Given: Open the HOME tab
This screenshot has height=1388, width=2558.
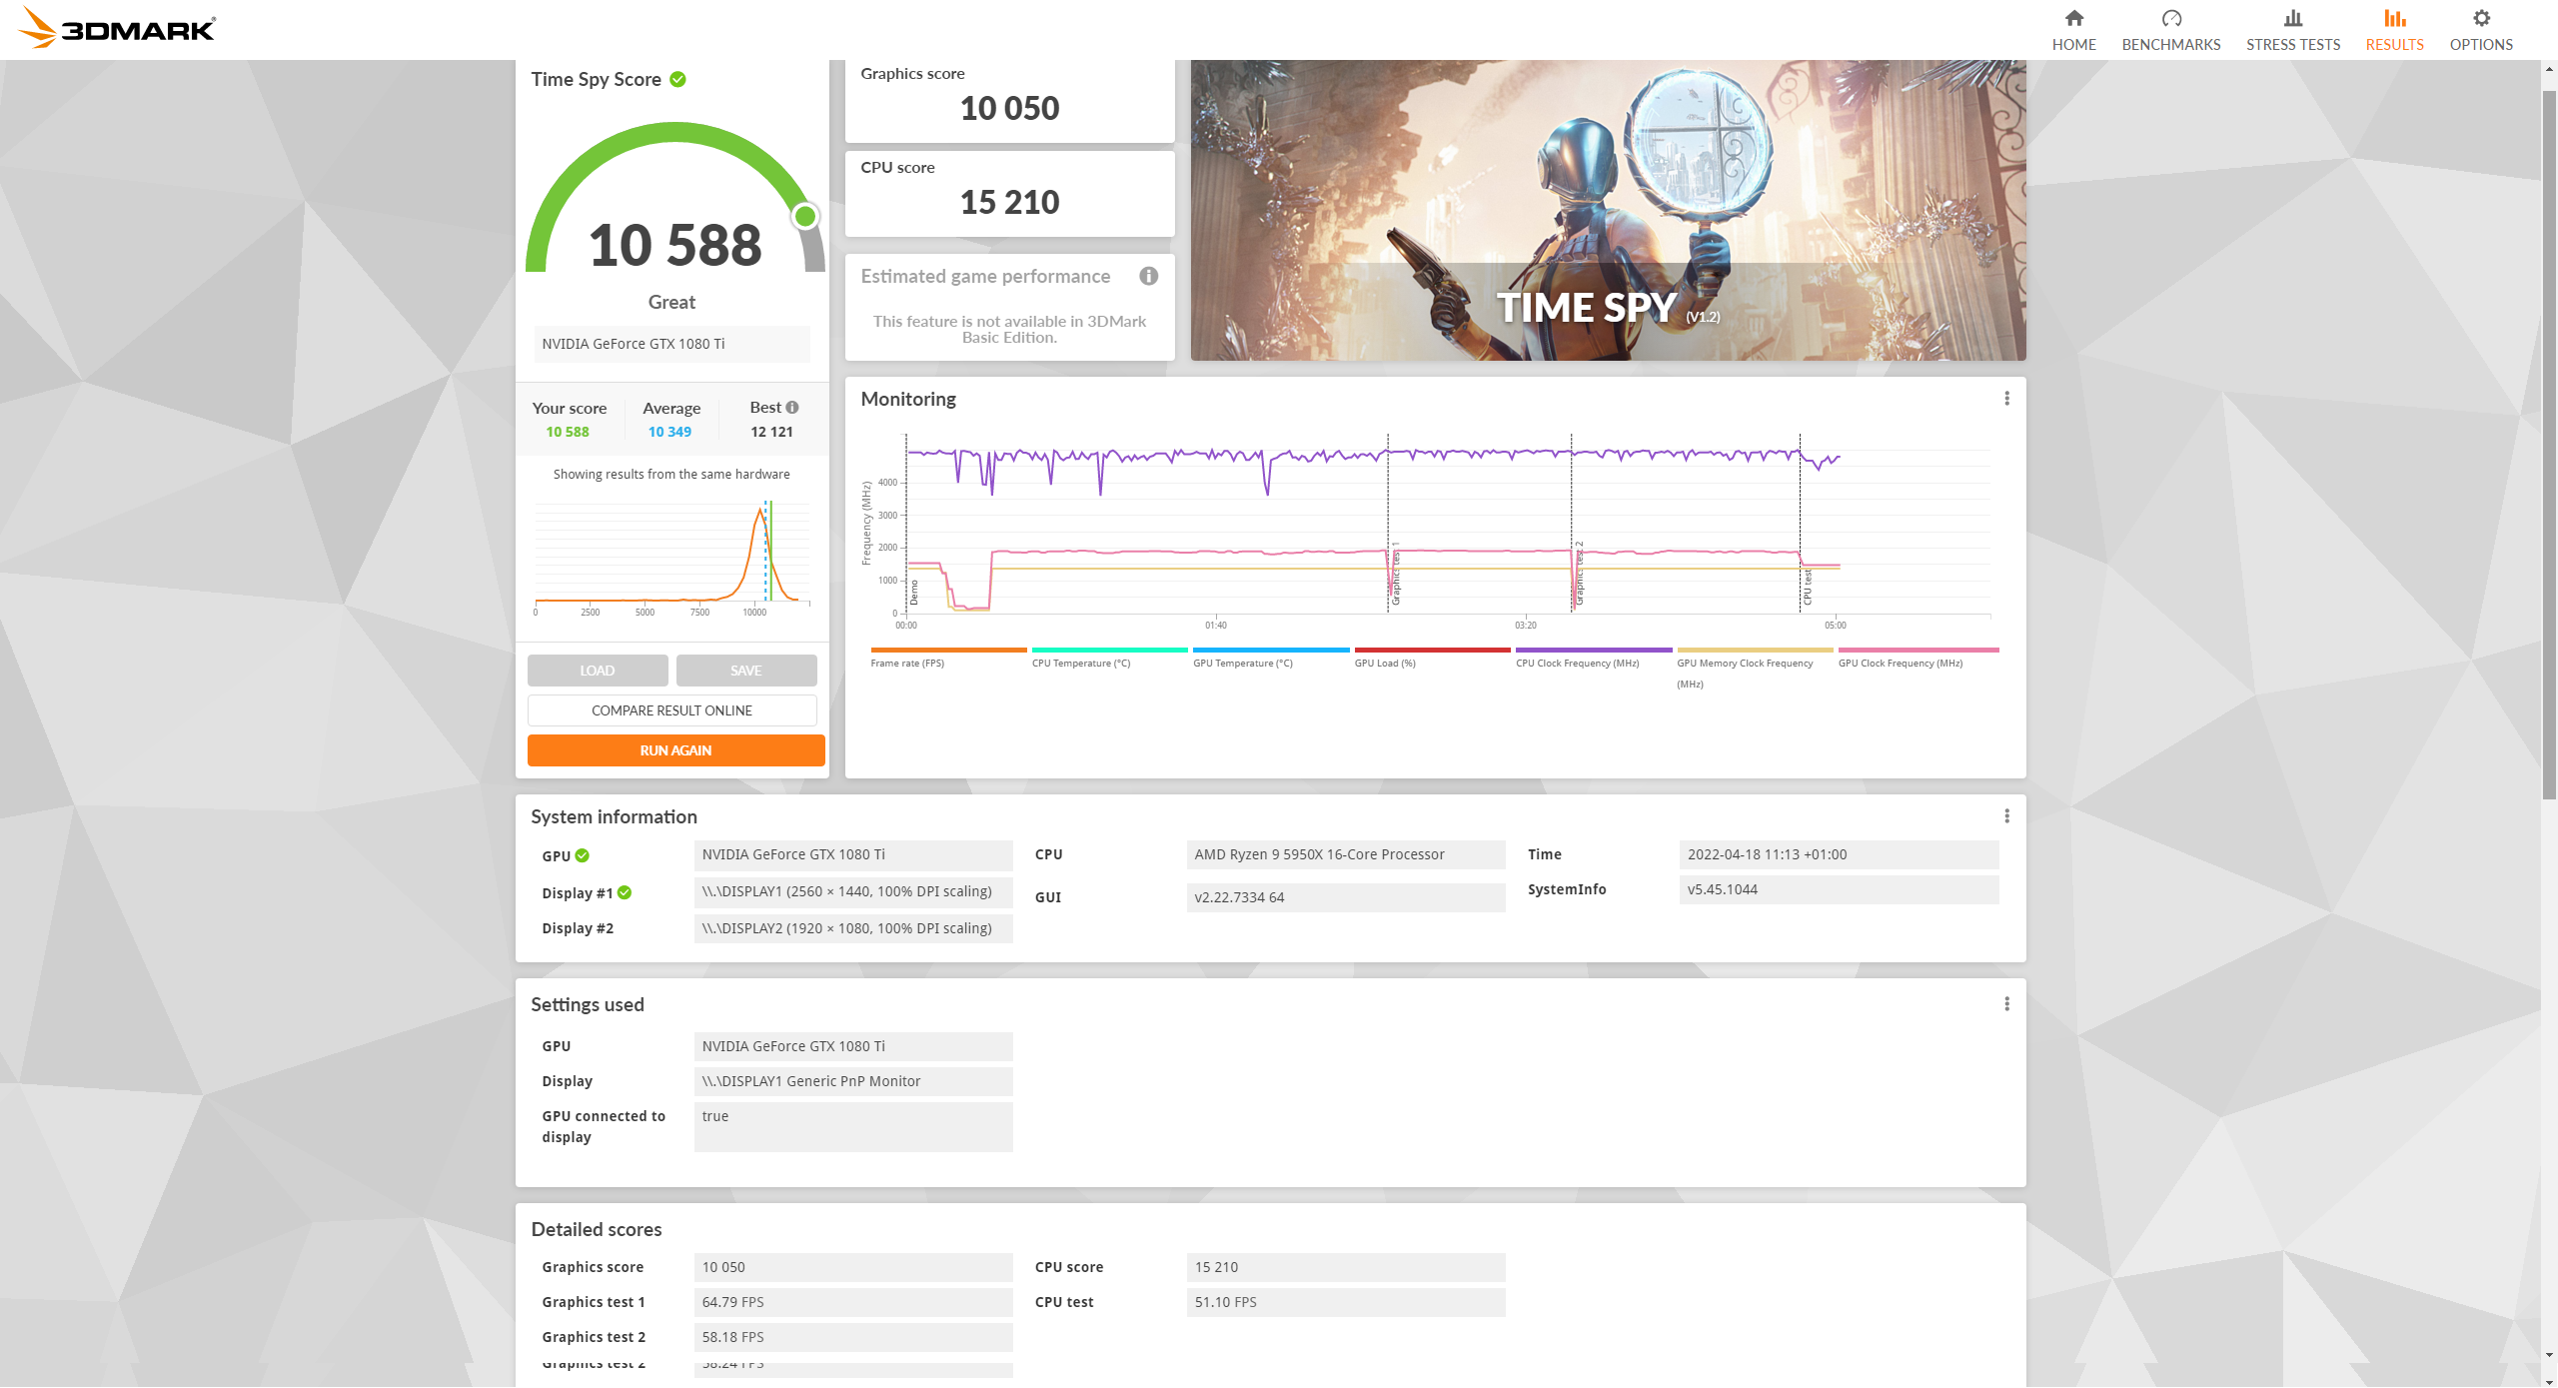Looking at the screenshot, I should [2073, 30].
